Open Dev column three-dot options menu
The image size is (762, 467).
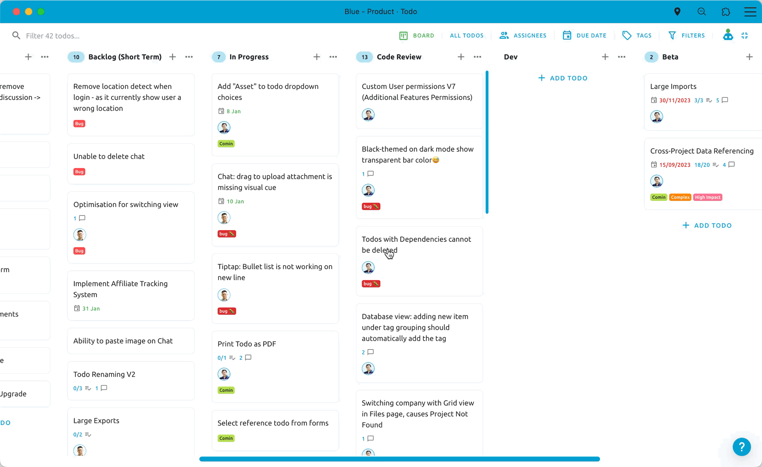click(621, 57)
